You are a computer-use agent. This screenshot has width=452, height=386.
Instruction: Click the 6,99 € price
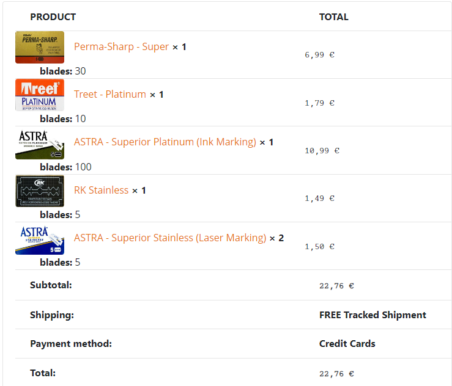click(319, 55)
